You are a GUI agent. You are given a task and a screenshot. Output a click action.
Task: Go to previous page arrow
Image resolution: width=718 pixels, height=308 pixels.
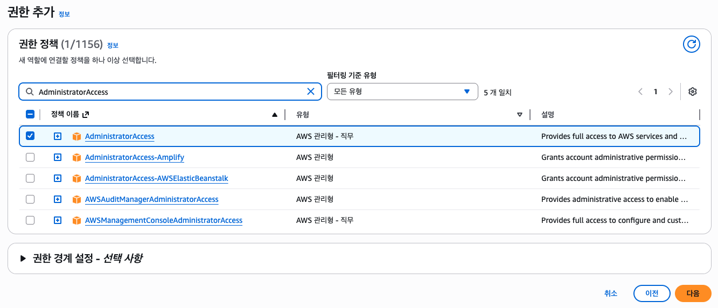640,92
